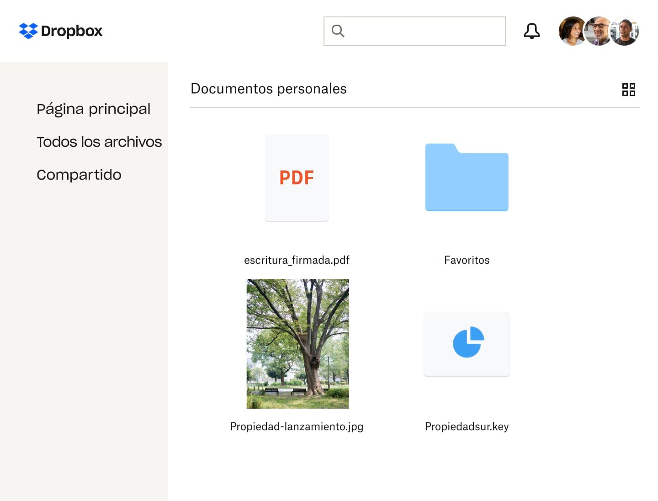Go to Todos los archivos
The image size is (658, 501).
tap(99, 142)
